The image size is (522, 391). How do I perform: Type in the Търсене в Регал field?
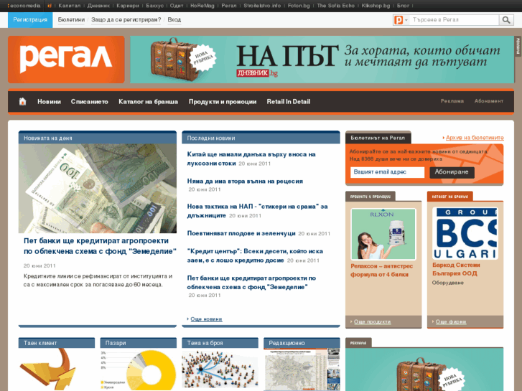click(x=454, y=20)
